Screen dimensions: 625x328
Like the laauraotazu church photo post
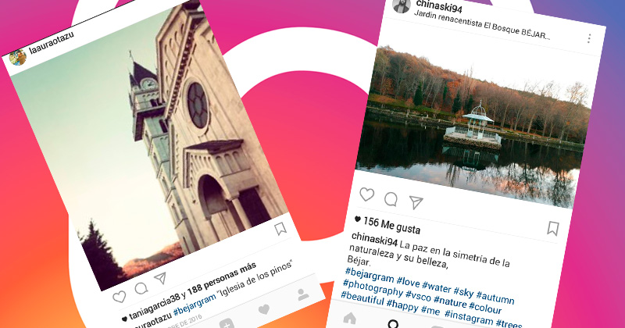click(120, 297)
